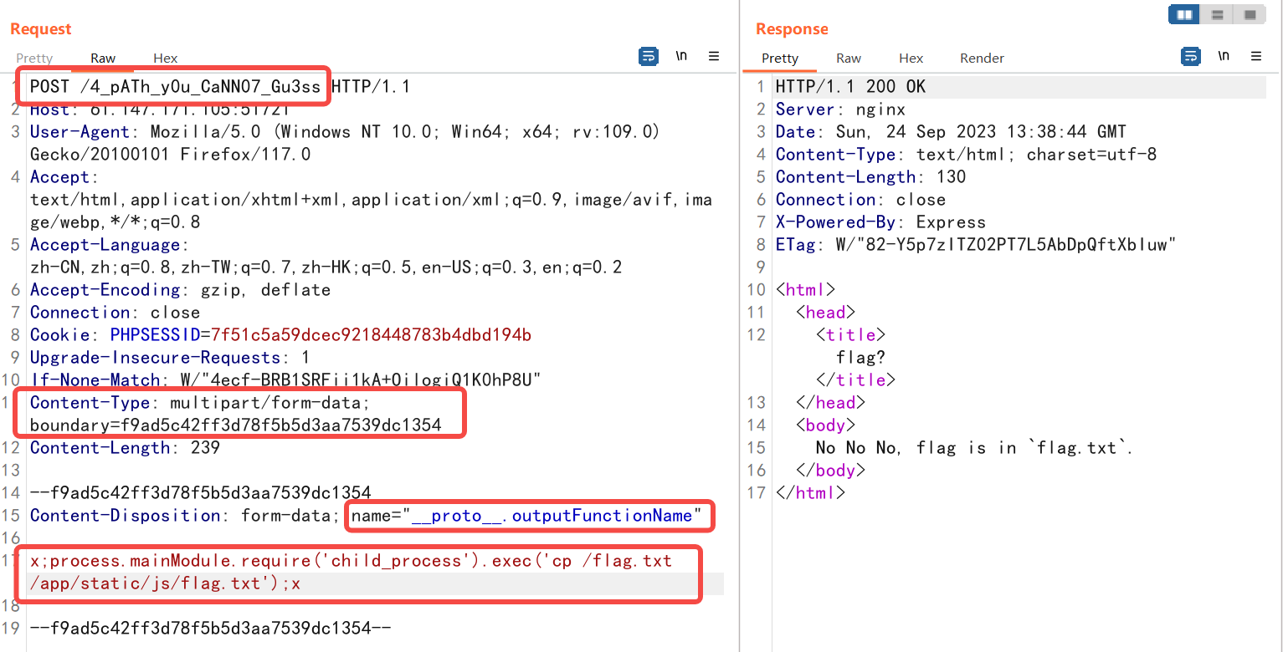Select top-bottom split layout icon
Screen dimensions: 1283x652
1218,14
